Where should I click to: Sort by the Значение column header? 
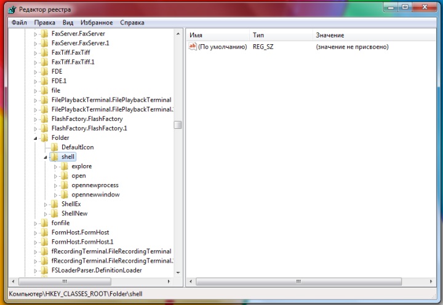(374, 35)
